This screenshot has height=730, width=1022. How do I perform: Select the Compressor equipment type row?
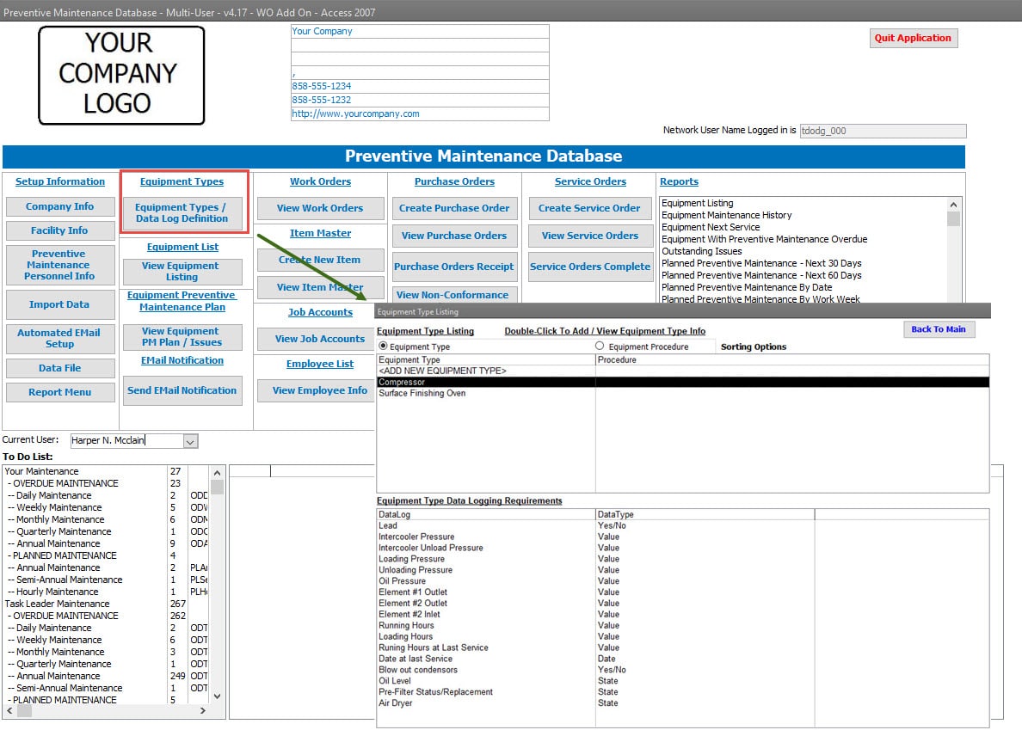683,383
